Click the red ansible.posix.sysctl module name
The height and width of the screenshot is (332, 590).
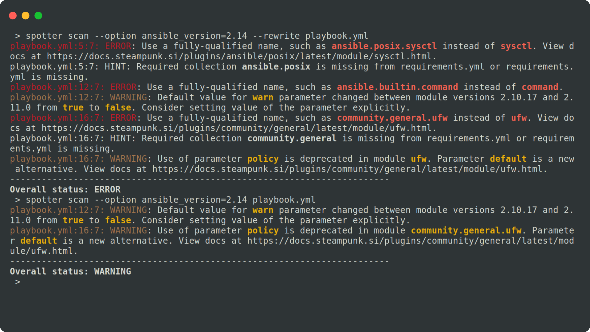coord(384,46)
